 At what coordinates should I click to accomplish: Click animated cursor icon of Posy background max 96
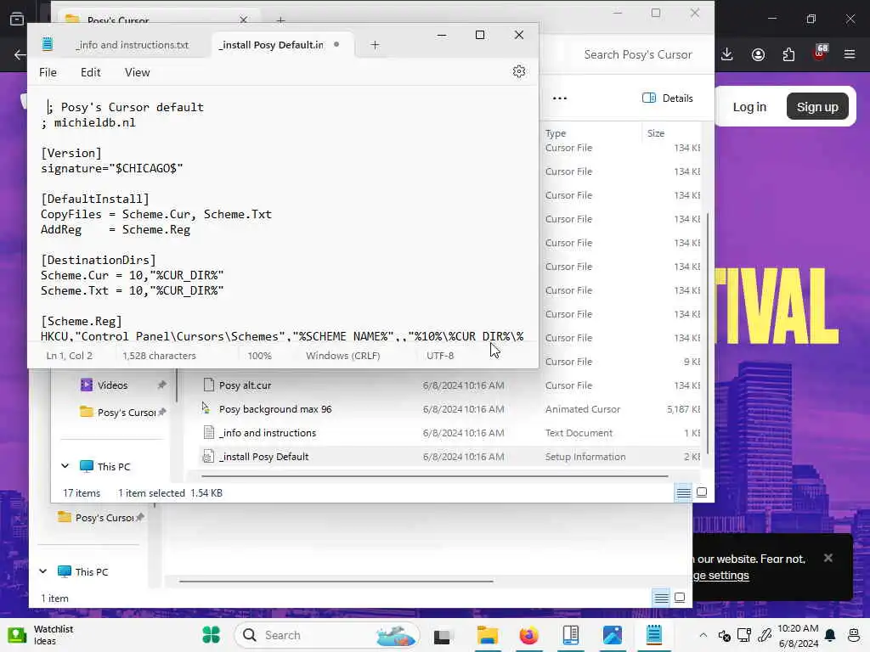pos(206,408)
